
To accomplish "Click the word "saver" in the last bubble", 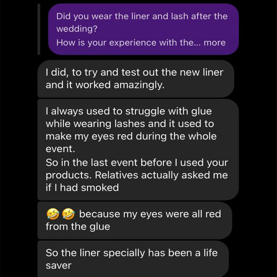I will 58,265.
